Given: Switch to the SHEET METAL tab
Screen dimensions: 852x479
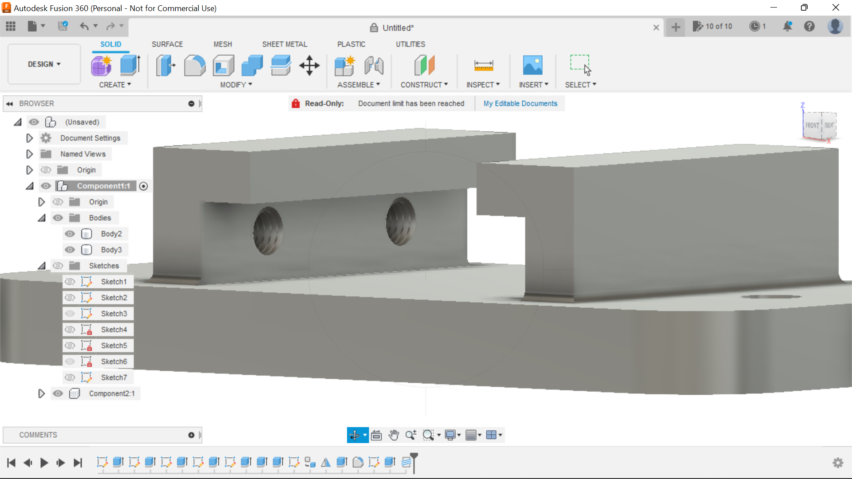Looking at the screenshot, I should 285,44.
